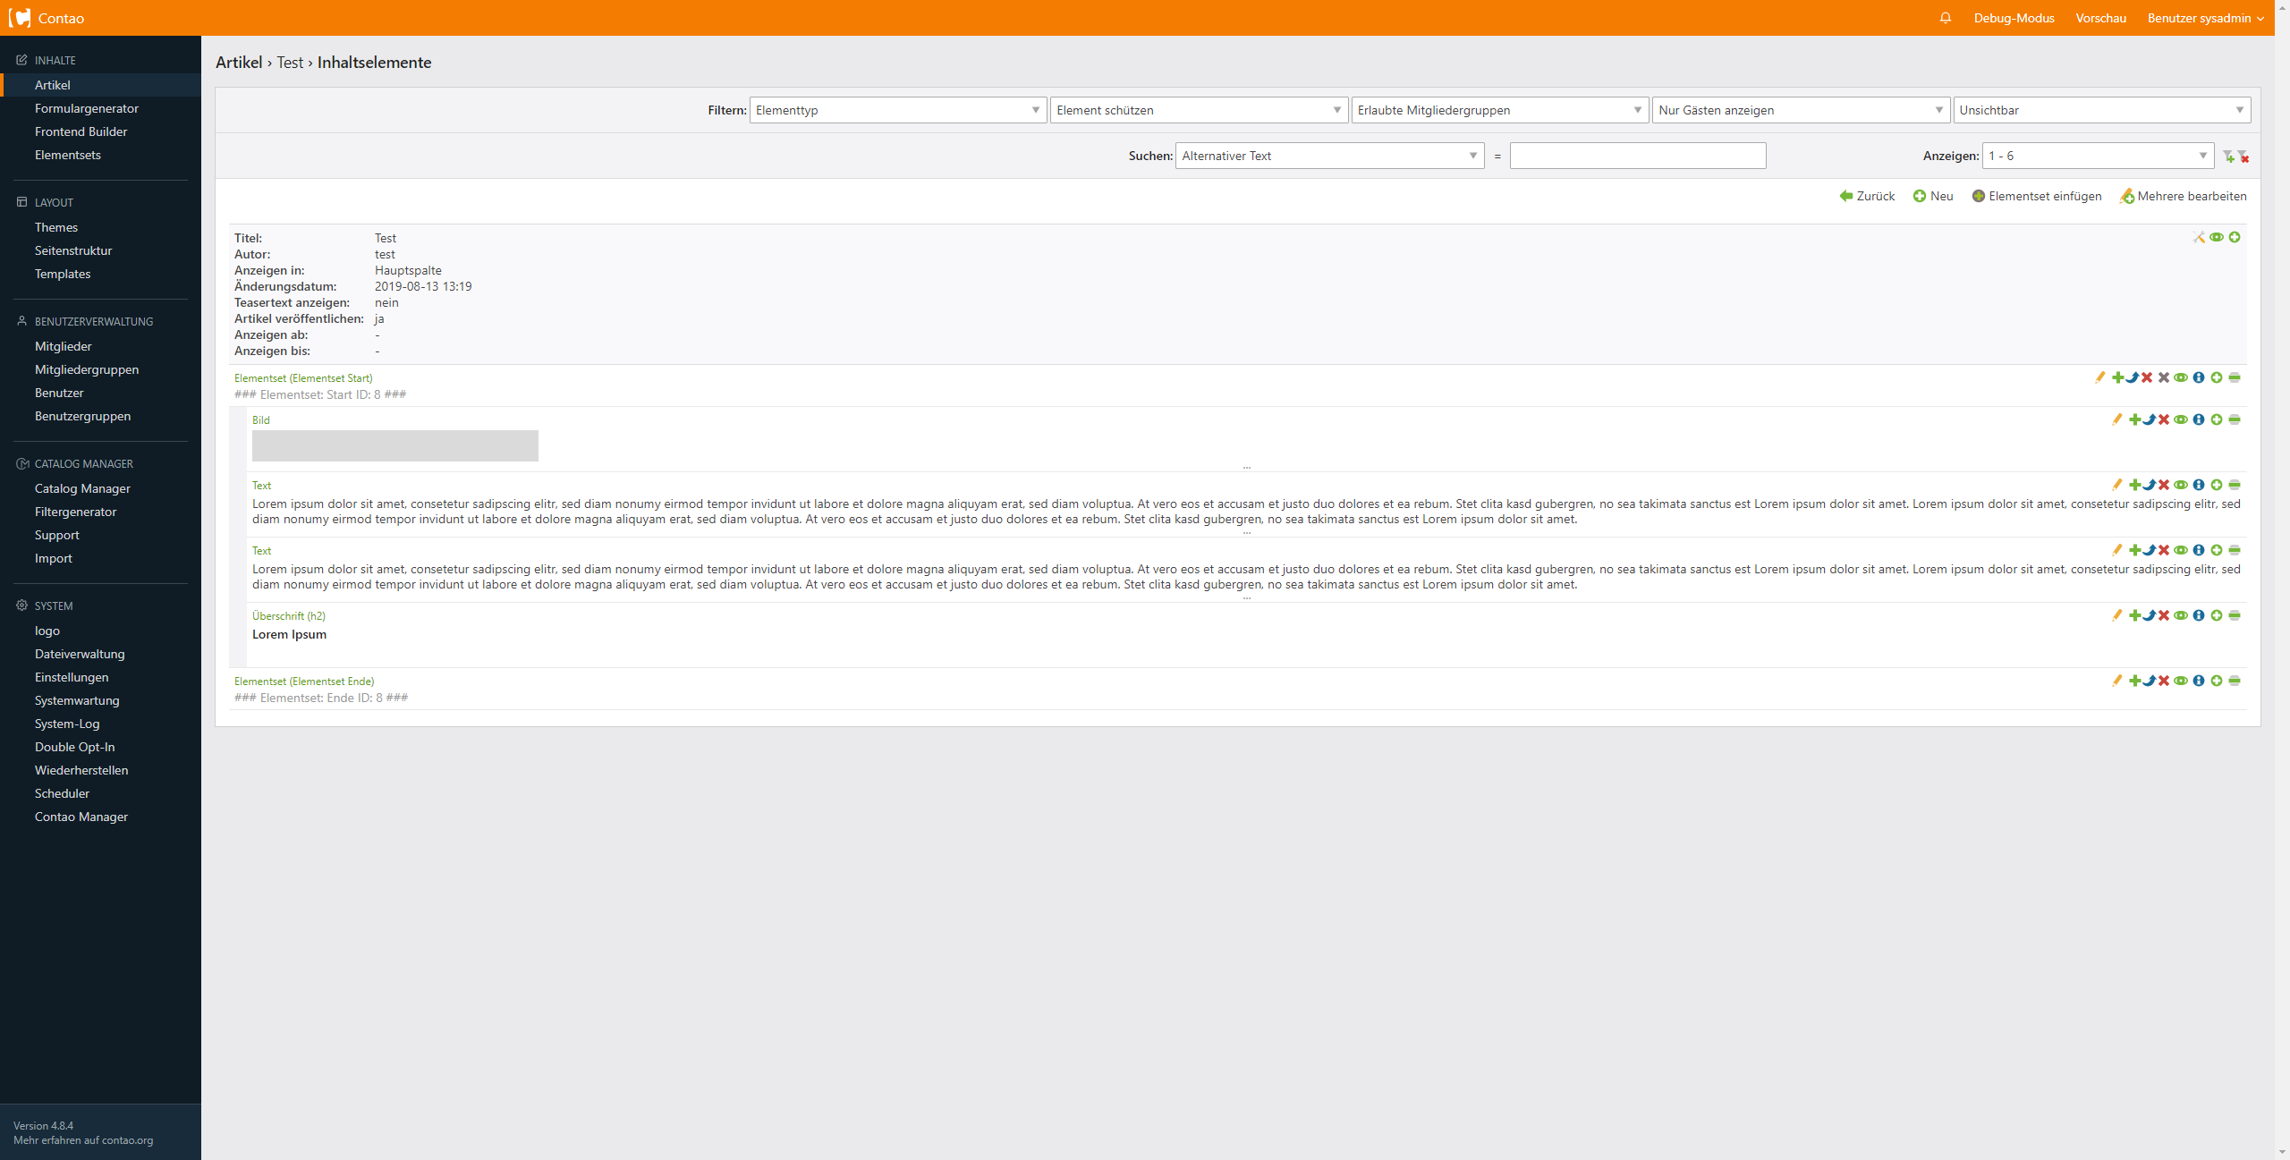The height and width of the screenshot is (1160, 2290).
Task: Toggle visibility eye of the Überschrift (h2) element
Action: [x=2181, y=615]
